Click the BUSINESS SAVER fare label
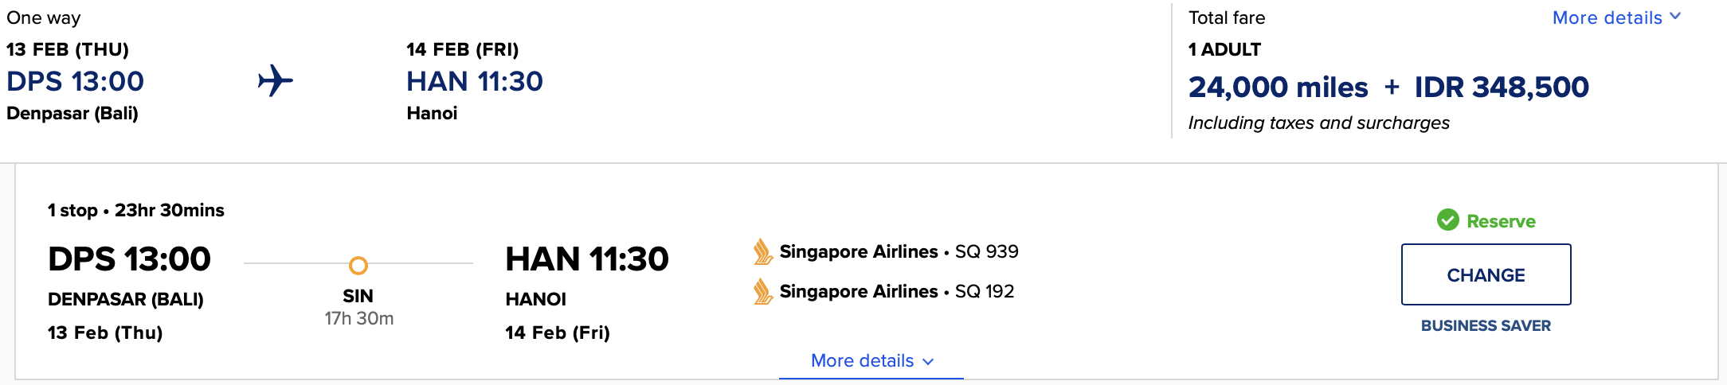This screenshot has height=385, width=1727. [1486, 325]
